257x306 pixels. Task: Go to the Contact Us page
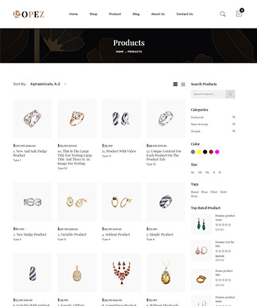tap(185, 14)
